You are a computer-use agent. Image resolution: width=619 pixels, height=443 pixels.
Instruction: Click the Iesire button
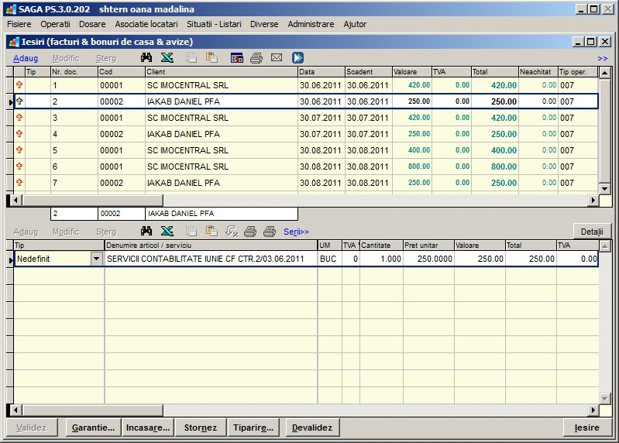(586, 428)
